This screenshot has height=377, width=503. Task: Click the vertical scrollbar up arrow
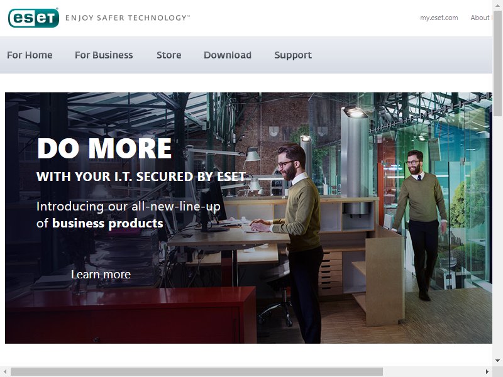pyautogui.click(x=498, y=5)
